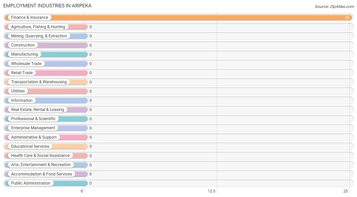
Task: Click the 12.5 axis tick label
Action: click(x=212, y=191)
